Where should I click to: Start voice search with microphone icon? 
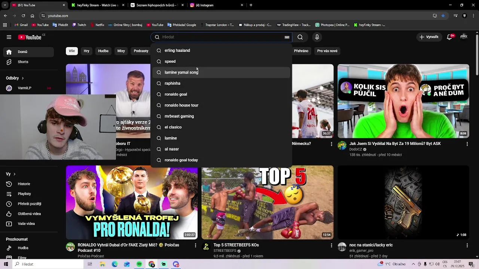tap(317, 37)
